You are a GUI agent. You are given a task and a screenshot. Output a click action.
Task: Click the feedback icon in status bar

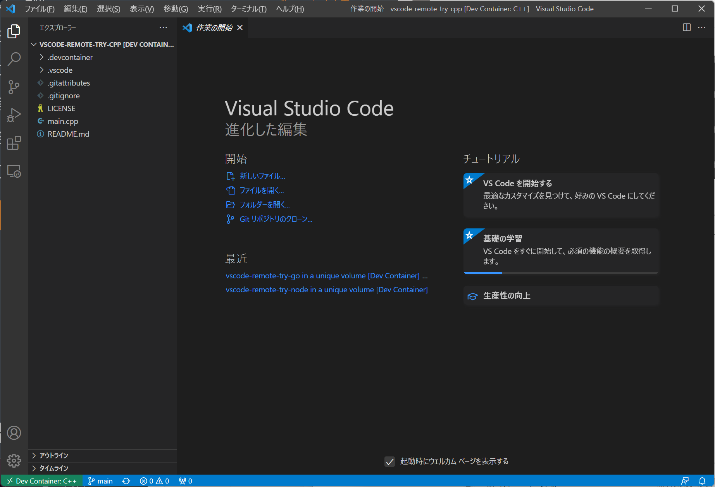click(685, 481)
